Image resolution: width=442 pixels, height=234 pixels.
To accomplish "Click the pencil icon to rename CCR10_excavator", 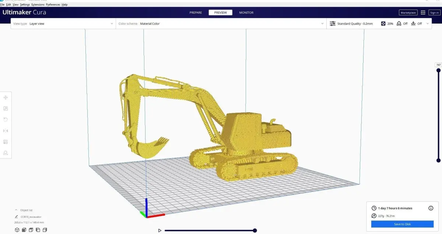I will pyautogui.click(x=16, y=217).
